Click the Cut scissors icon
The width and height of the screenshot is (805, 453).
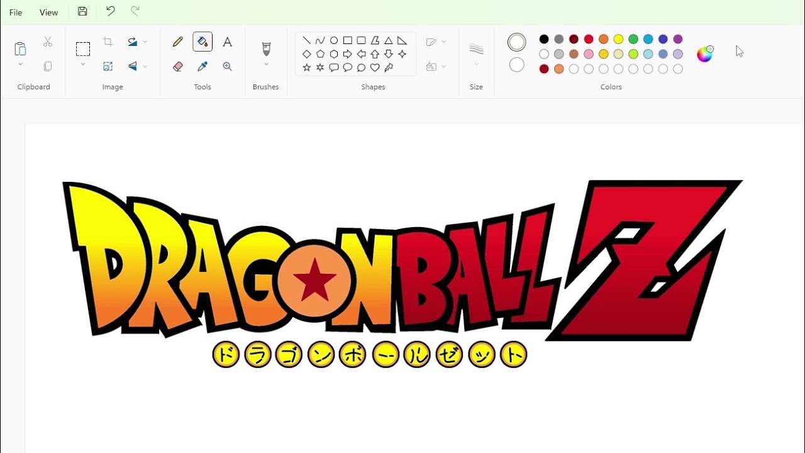coord(48,42)
